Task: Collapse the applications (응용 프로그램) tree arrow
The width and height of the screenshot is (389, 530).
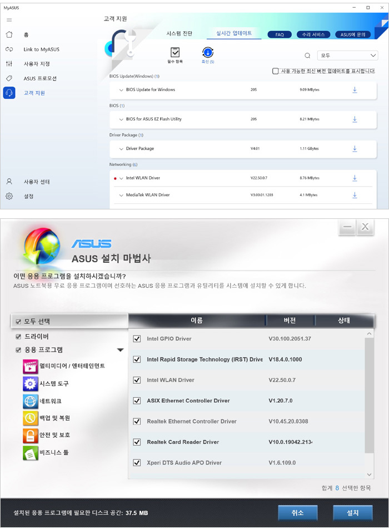Action: point(120,350)
